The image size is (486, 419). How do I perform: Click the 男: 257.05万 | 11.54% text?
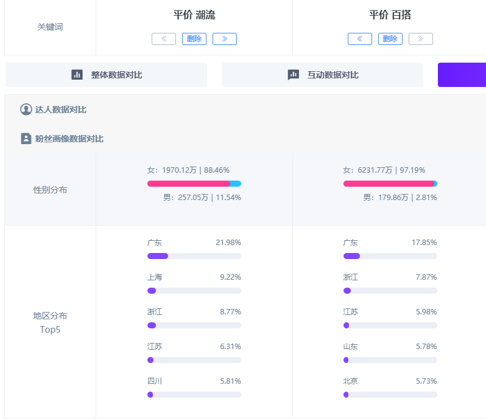202,198
